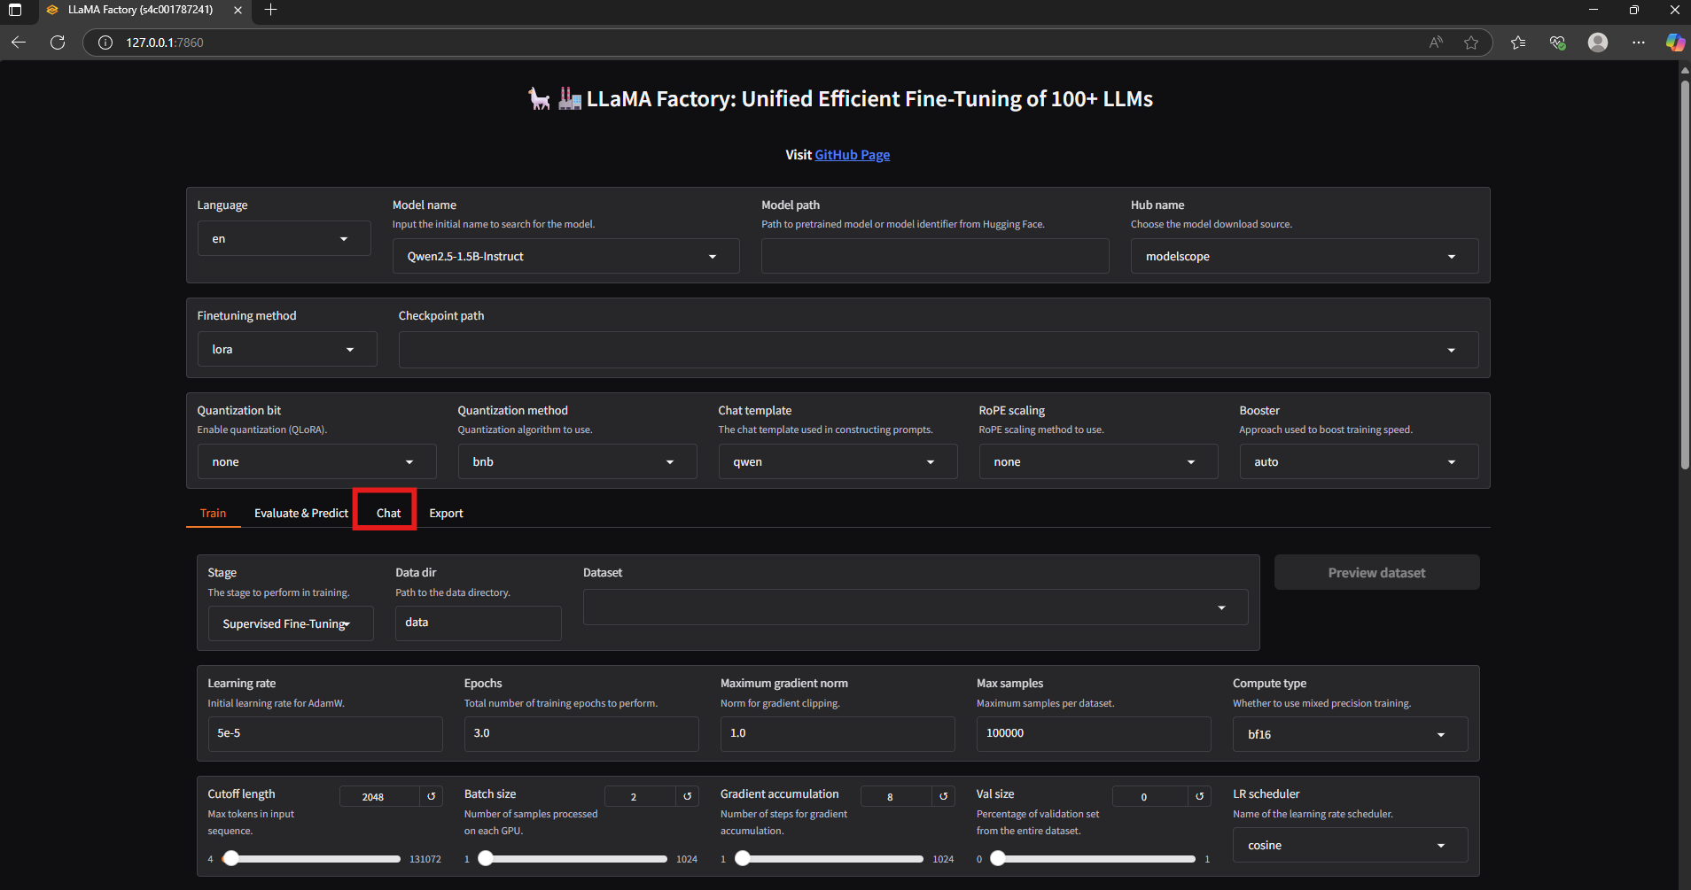Open a new browser tab
This screenshot has width=1691, height=890.
point(271,10)
